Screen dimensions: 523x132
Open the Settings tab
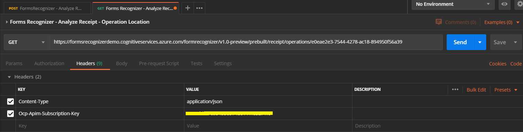point(223,63)
